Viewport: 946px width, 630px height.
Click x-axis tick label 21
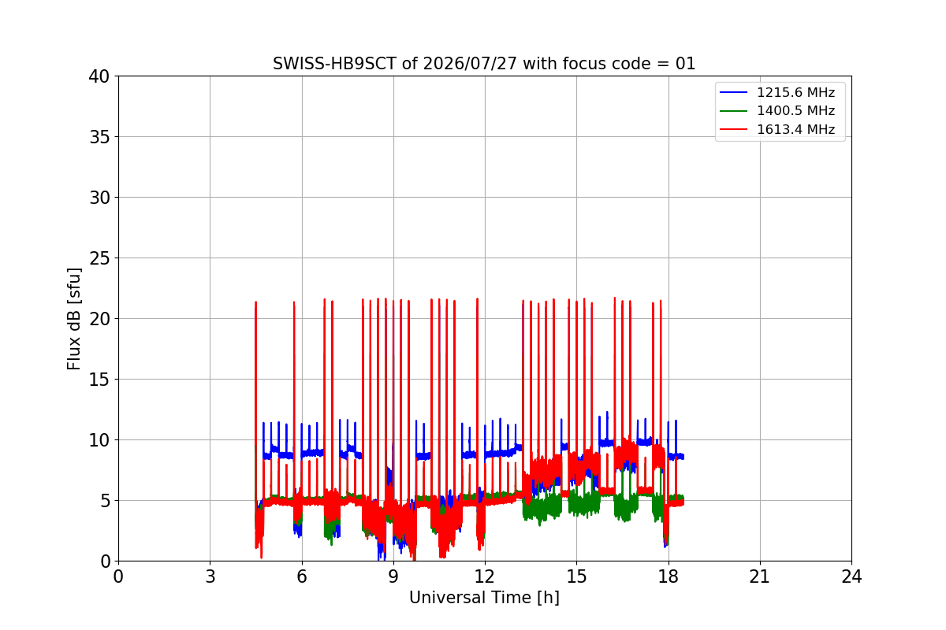(760, 576)
